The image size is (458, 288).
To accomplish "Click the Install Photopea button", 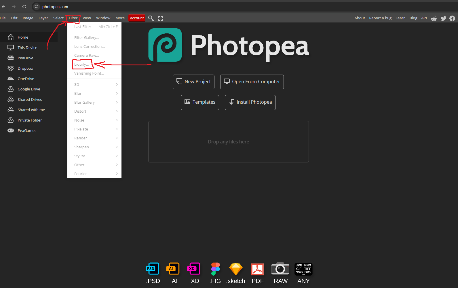I will tap(250, 102).
